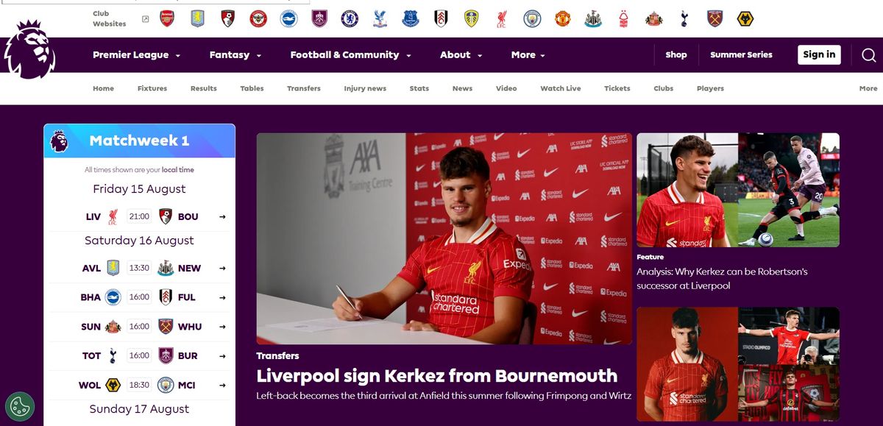Open the Manchester United crest link
This screenshot has height=426, width=883.
click(562, 18)
